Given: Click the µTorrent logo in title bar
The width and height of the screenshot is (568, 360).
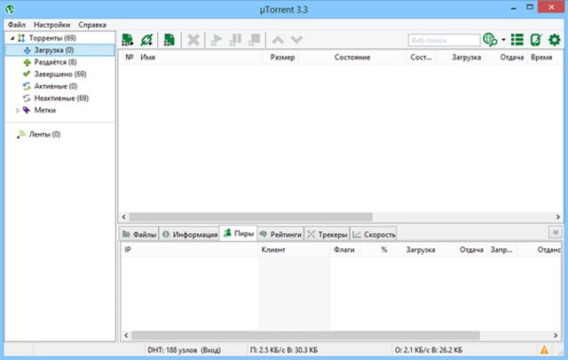Looking at the screenshot, I should pos(10,9).
